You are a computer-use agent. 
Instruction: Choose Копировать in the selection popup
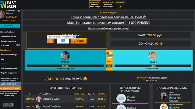pyautogui.click(x=67, y=37)
